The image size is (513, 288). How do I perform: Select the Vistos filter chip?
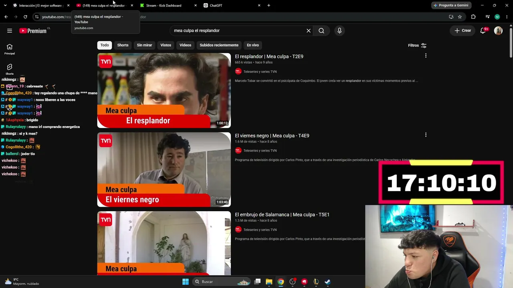pyautogui.click(x=166, y=45)
